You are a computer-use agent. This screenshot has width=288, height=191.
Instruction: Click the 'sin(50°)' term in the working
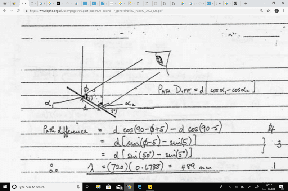(x=140, y=155)
